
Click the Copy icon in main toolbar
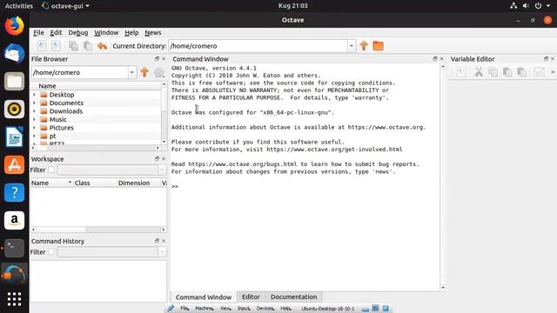point(73,46)
